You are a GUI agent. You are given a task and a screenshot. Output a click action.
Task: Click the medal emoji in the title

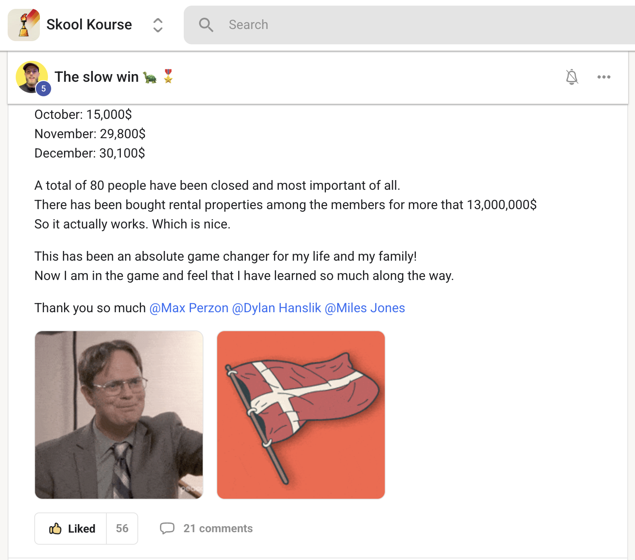click(168, 76)
